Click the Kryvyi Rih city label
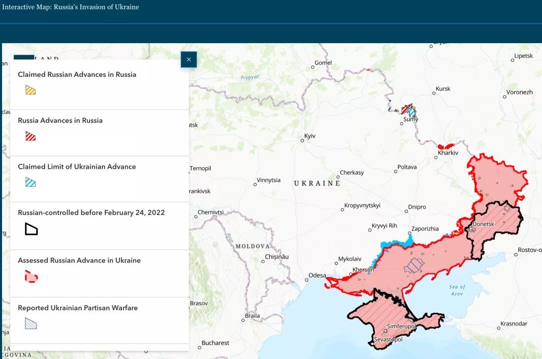Viewport: 542px width, 359px height. tap(384, 225)
